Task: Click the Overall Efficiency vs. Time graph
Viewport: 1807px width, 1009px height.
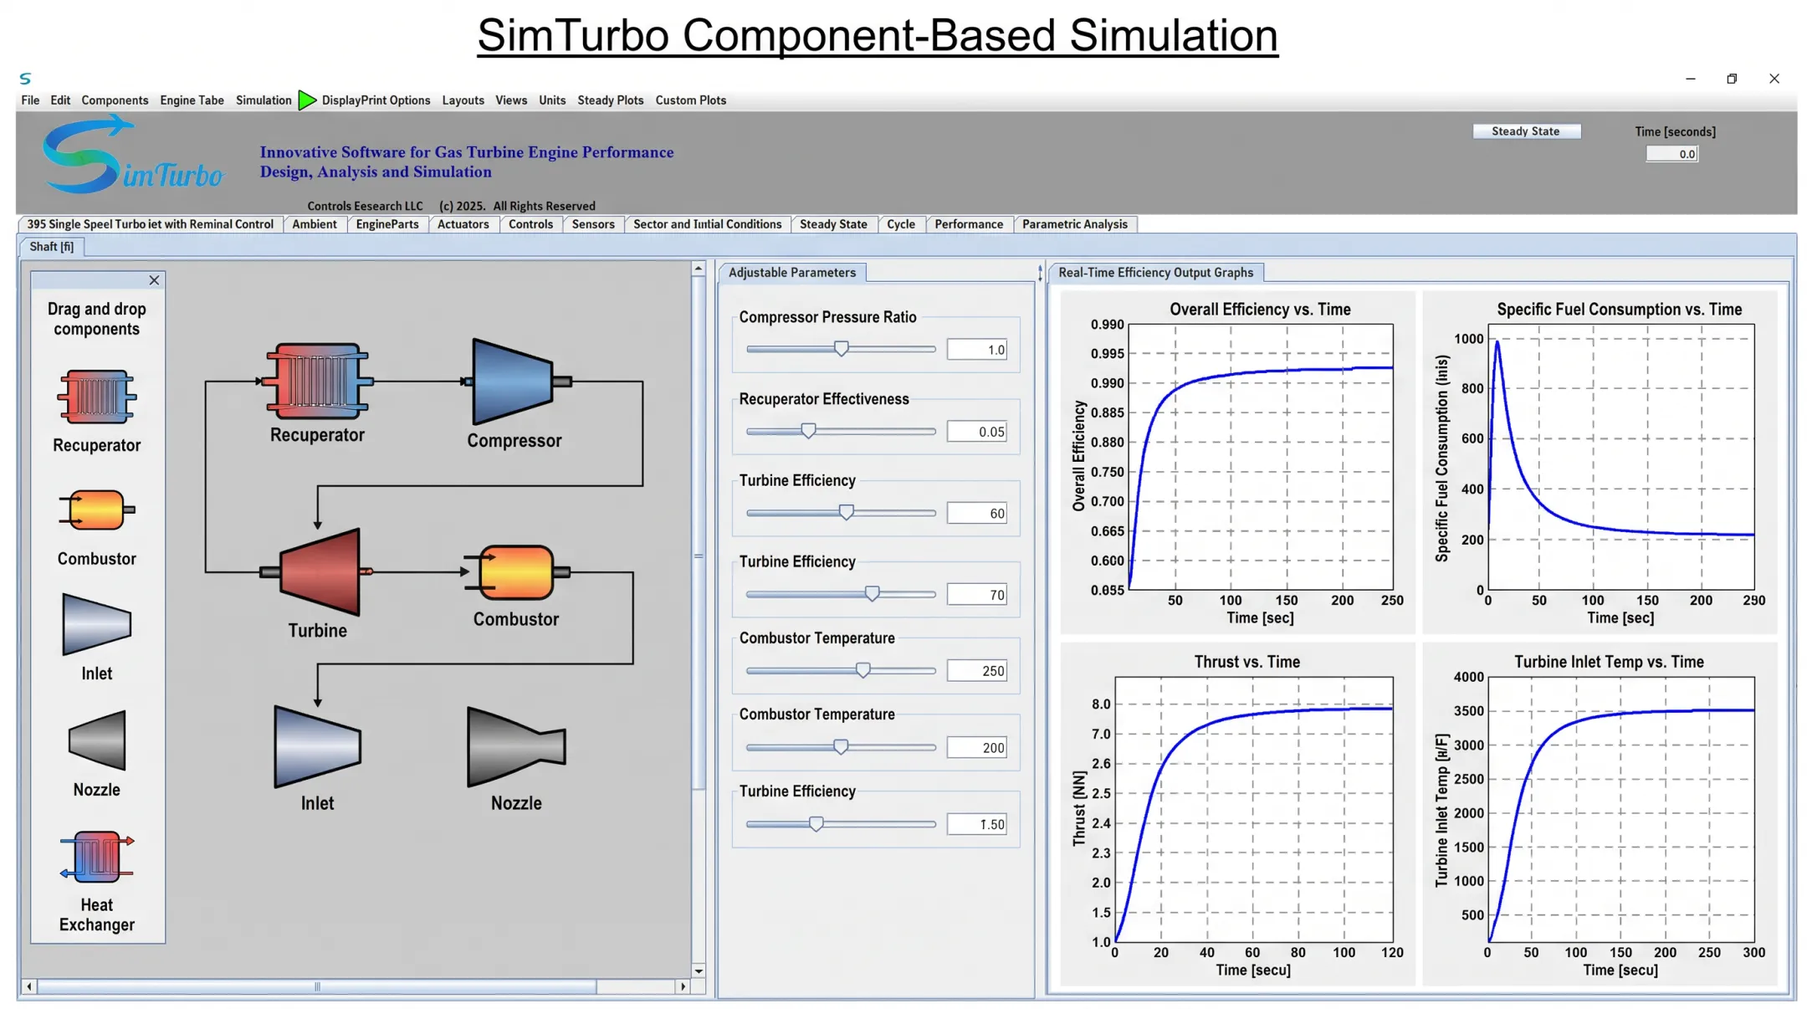Action: click(x=1237, y=462)
